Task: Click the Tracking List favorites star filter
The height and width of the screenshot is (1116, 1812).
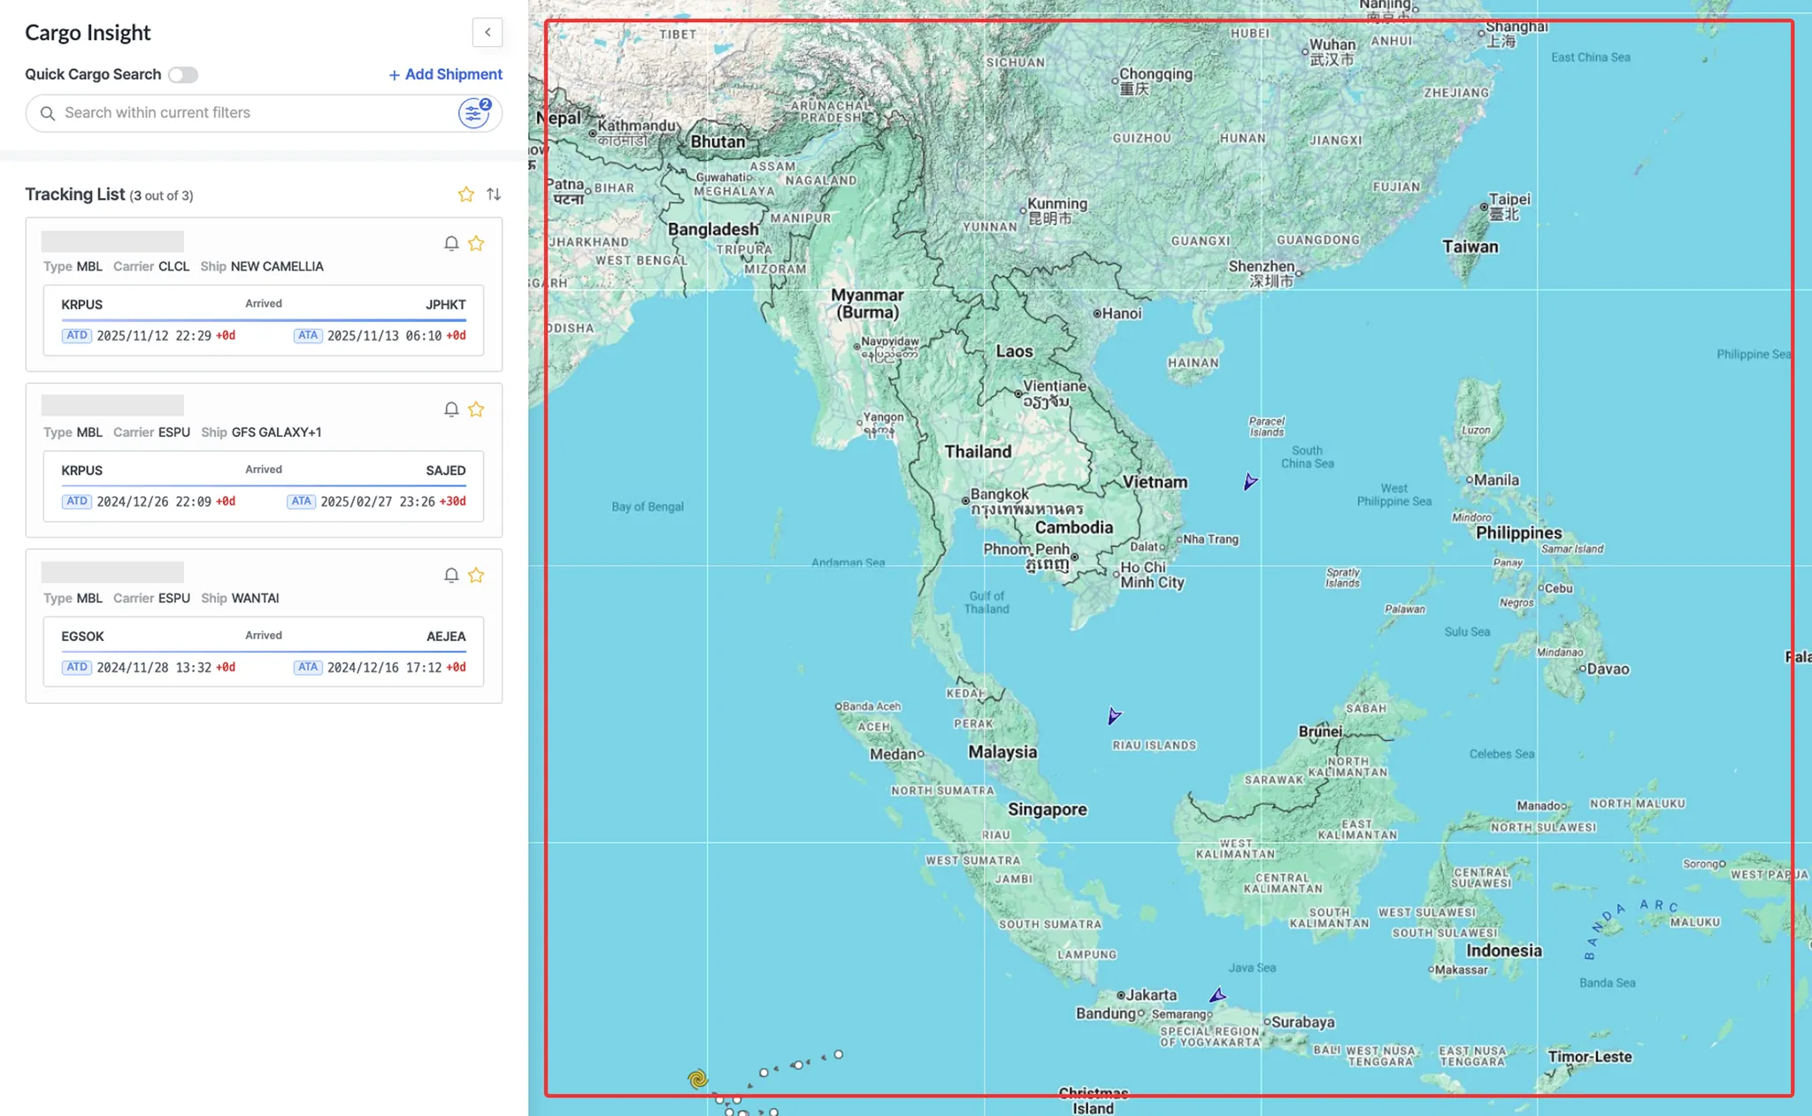Action: point(466,195)
